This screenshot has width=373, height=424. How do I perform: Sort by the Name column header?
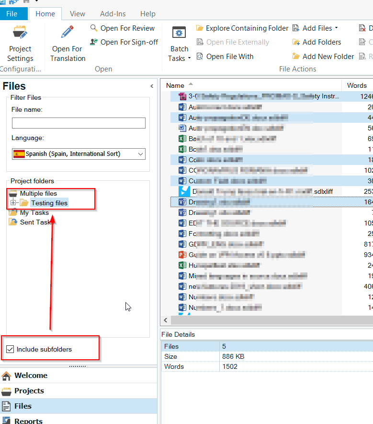tap(251, 85)
